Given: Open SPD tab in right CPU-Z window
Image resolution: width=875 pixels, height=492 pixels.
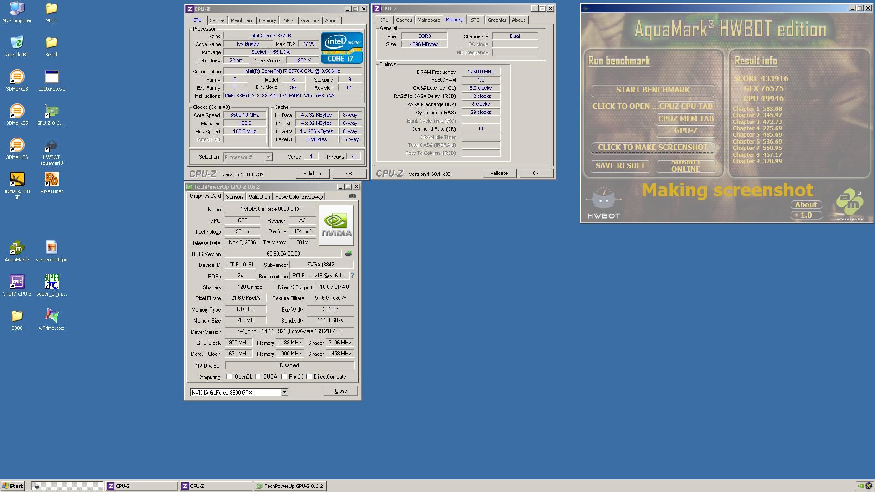Looking at the screenshot, I should click(x=475, y=20).
